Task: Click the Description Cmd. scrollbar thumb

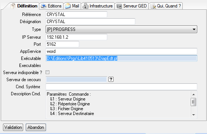Action: pos(194,102)
